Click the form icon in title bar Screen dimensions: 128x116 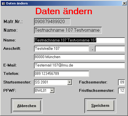point(3,3)
